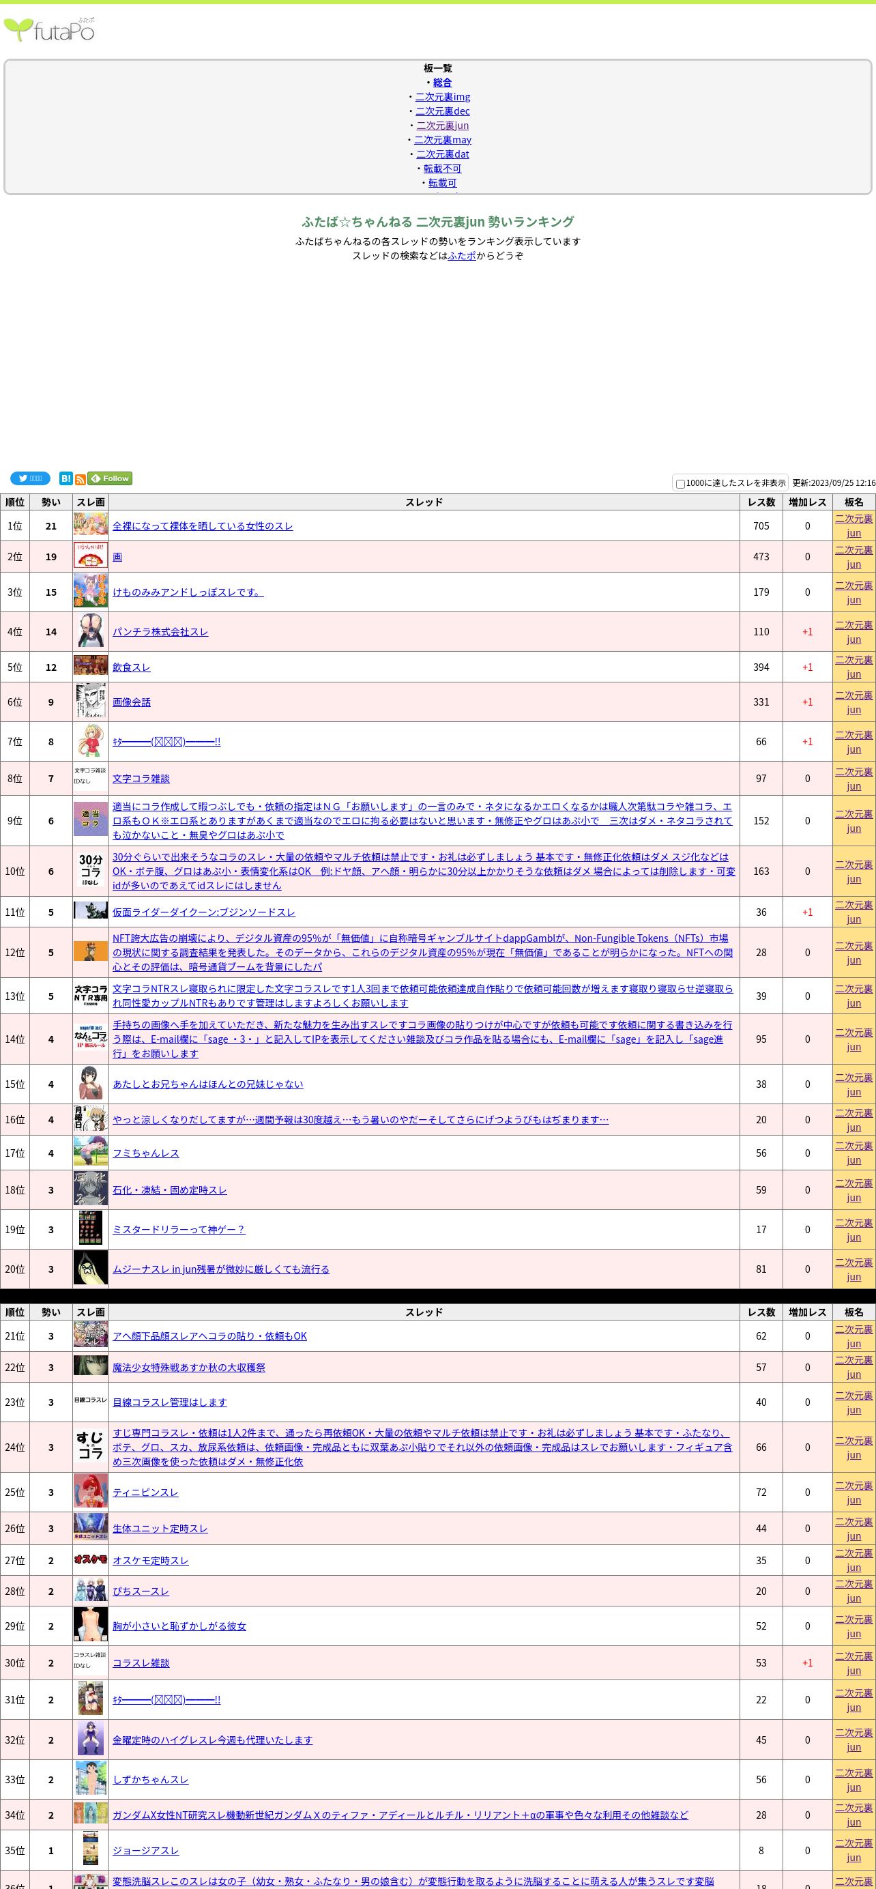Click thumbnail of しずかちゃんスレ row
The height and width of the screenshot is (1889, 876).
(91, 1779)
